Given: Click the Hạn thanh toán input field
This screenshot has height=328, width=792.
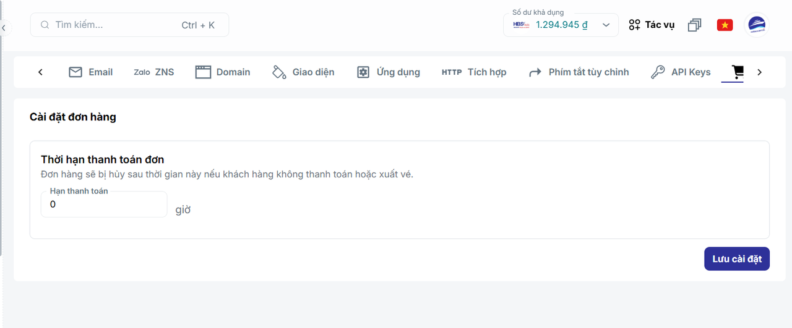Looking at the screenshot, I should (x=104, y=204).
